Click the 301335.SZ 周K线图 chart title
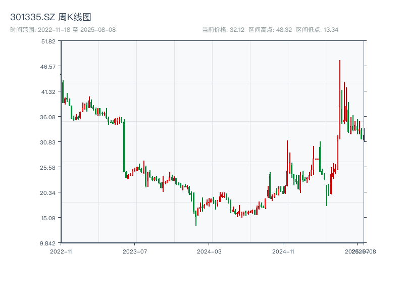 pos(50,18)
